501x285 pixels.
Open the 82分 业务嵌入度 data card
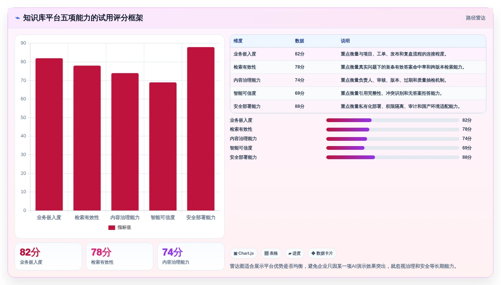point(48,256)
